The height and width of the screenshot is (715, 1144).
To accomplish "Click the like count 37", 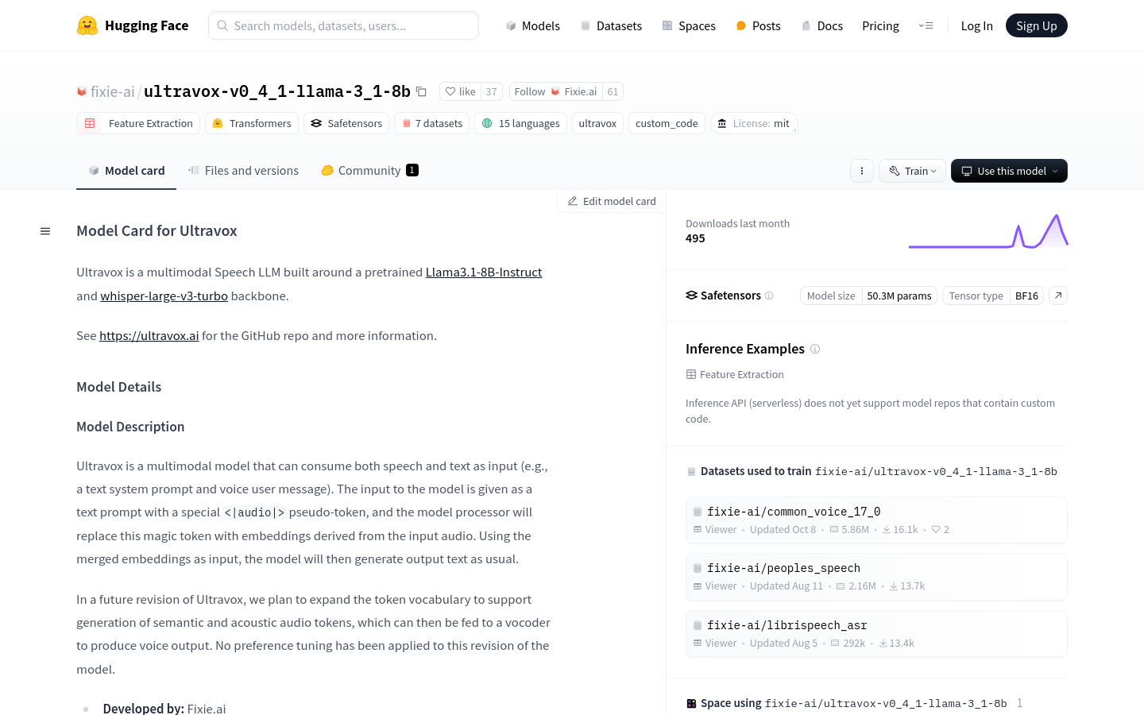I will pos(491,91).
